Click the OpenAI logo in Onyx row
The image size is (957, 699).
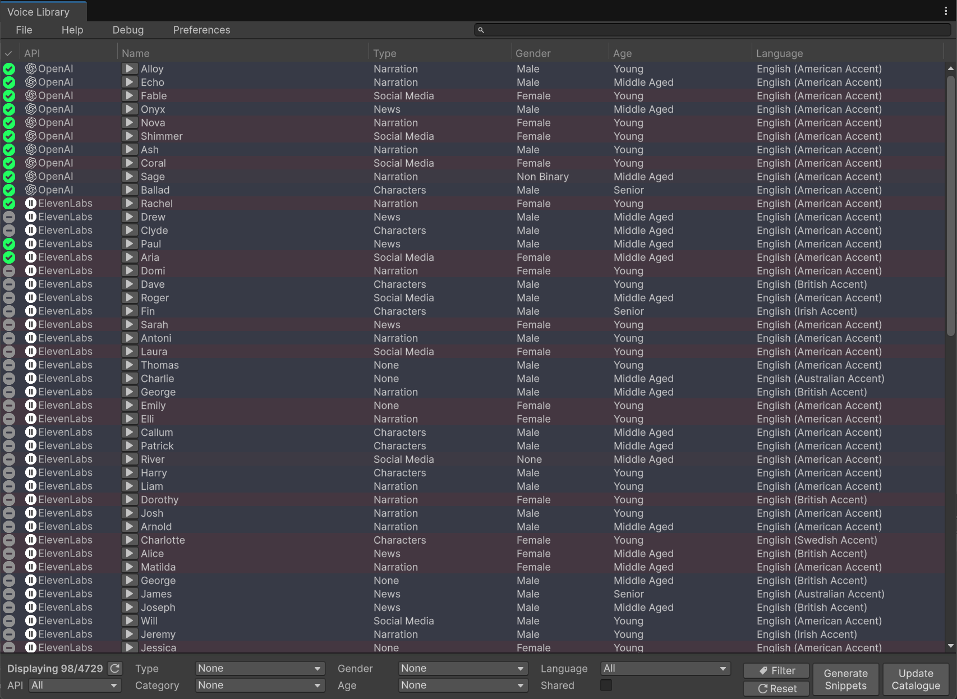(31, 109)
